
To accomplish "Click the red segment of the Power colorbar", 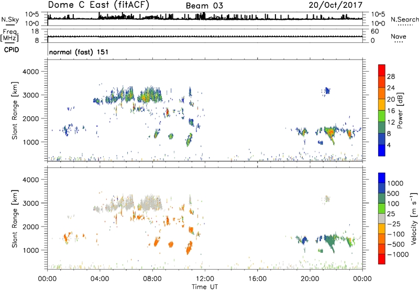I will [x=382, y=70].
